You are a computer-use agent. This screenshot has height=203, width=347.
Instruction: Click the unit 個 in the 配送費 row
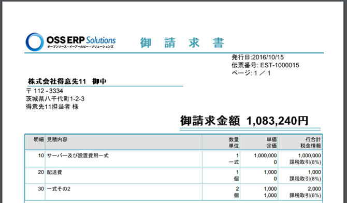(x=236, y=179)
